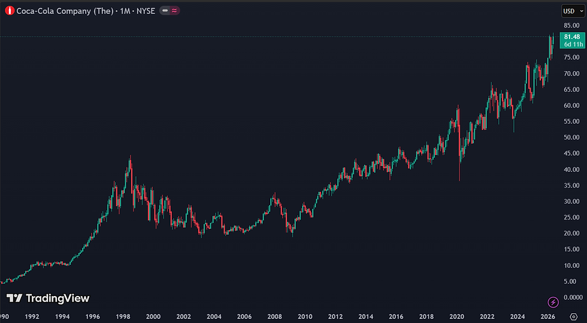Open chart settings hexagon gear icon

coord(573,316)
